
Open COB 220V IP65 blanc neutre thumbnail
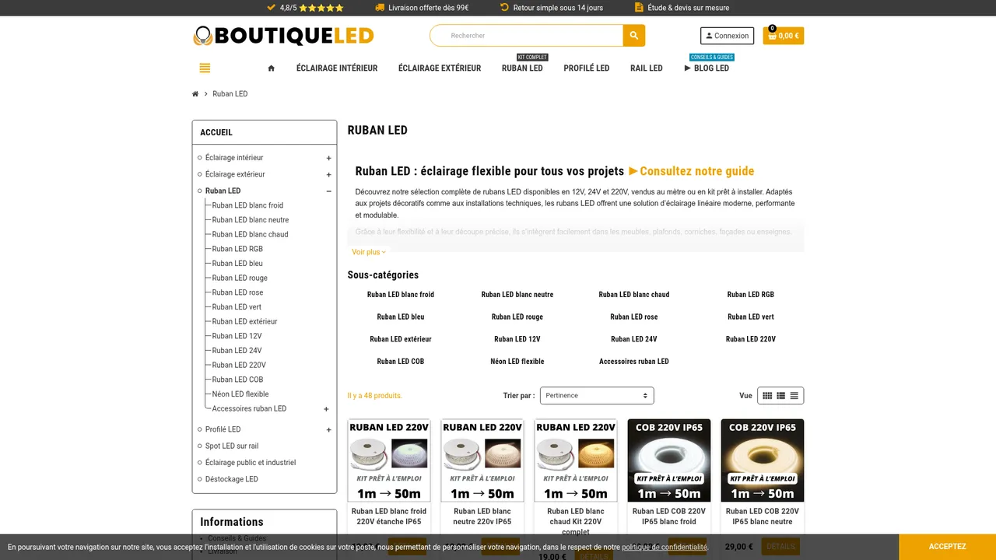pos(763,460)
